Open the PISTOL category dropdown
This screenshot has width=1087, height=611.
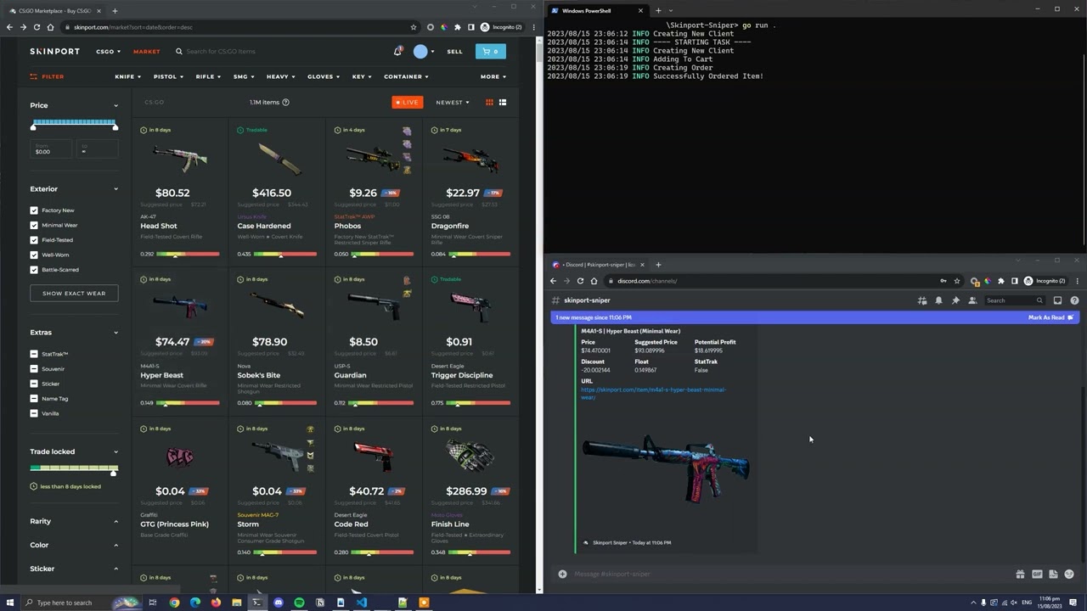pyautogui.click(x=168, y=76)
